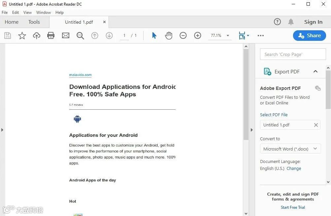The image size is (331, 216).
Task: Zoom in with plus icon
Action: point(198,35)
